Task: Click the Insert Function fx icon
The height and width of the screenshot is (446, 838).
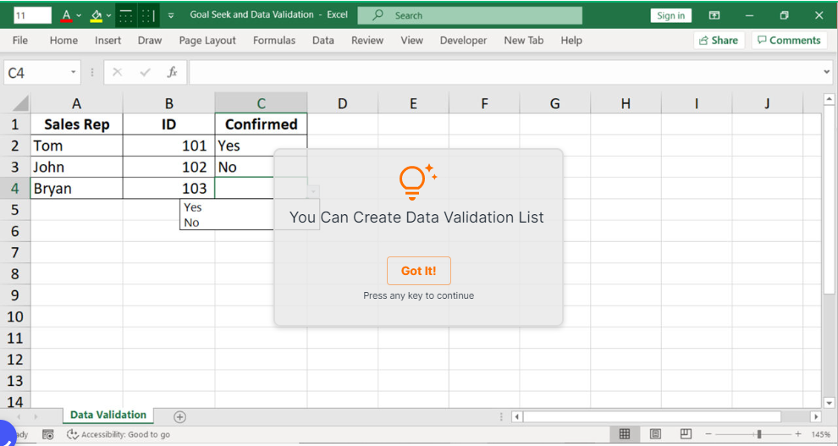Action: 172,73
